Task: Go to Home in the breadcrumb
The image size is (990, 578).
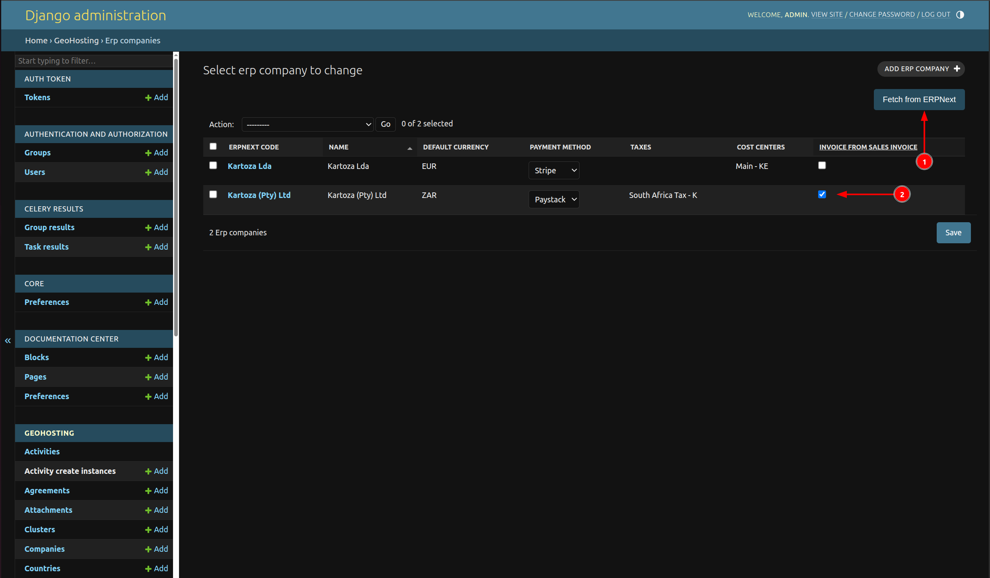Action: pyautogui.click(x=36, y=41)
